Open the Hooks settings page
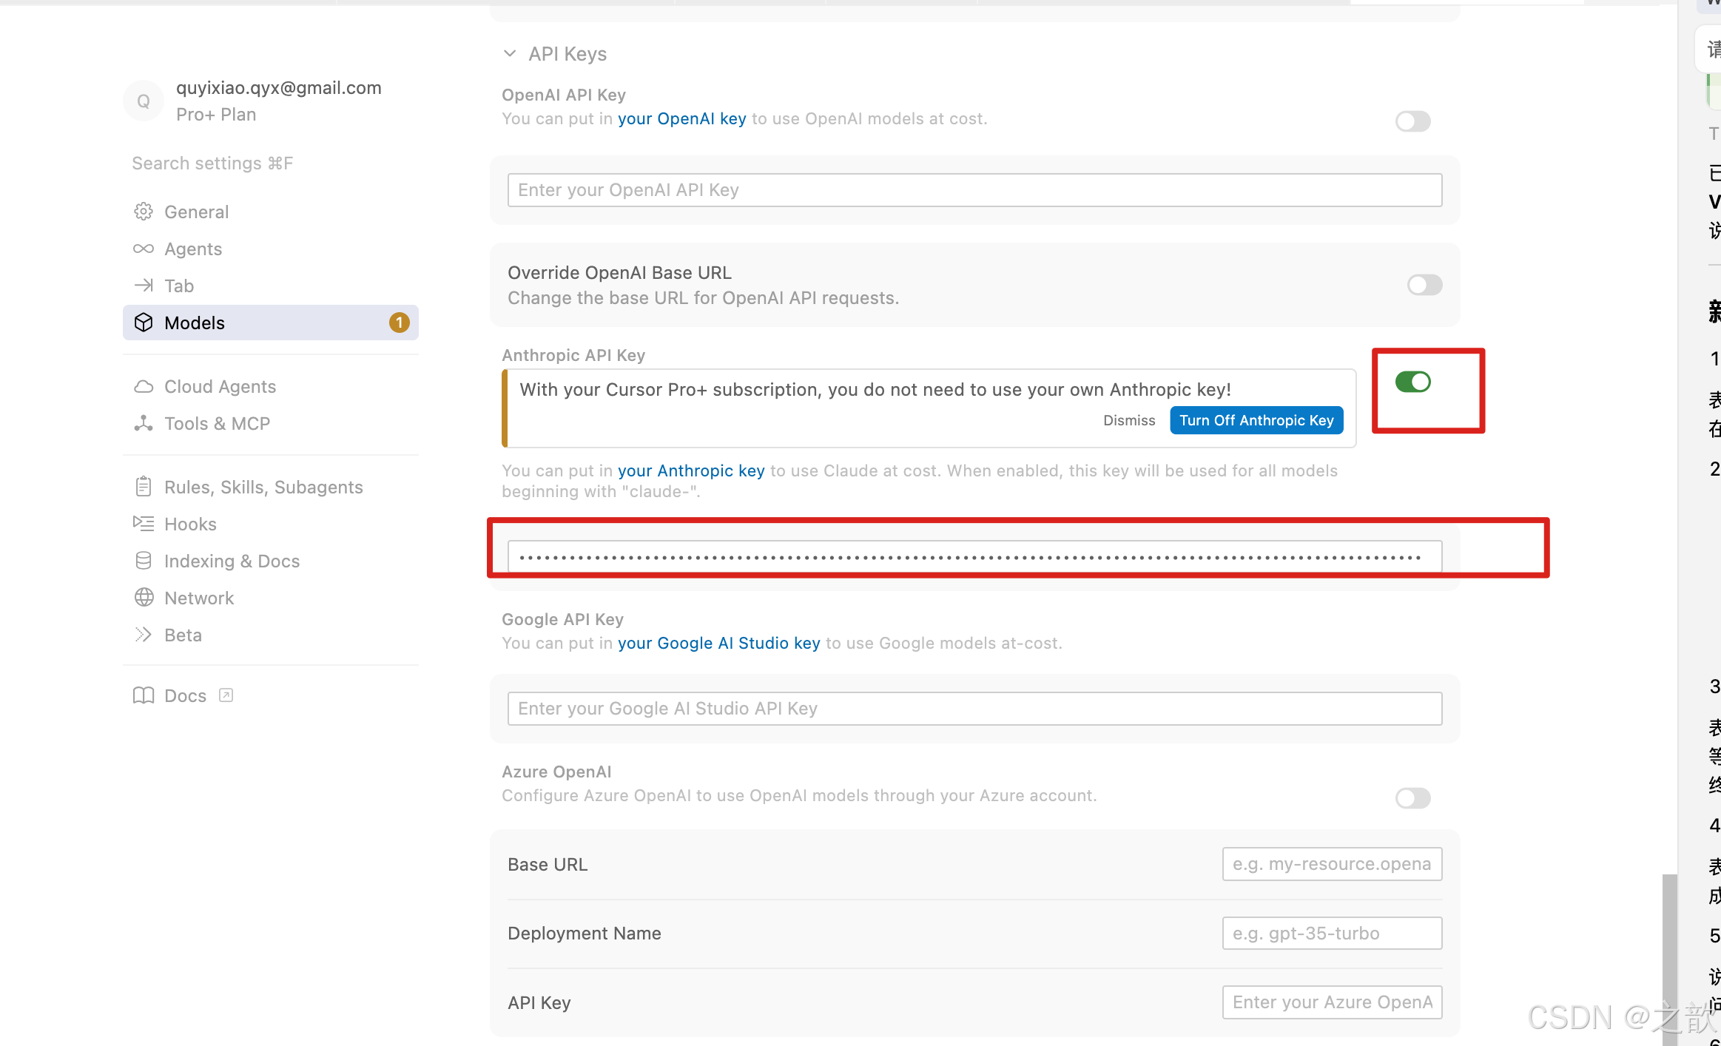The height and width of the screenshot is (1046, 1721). click(x=190, y=524)
